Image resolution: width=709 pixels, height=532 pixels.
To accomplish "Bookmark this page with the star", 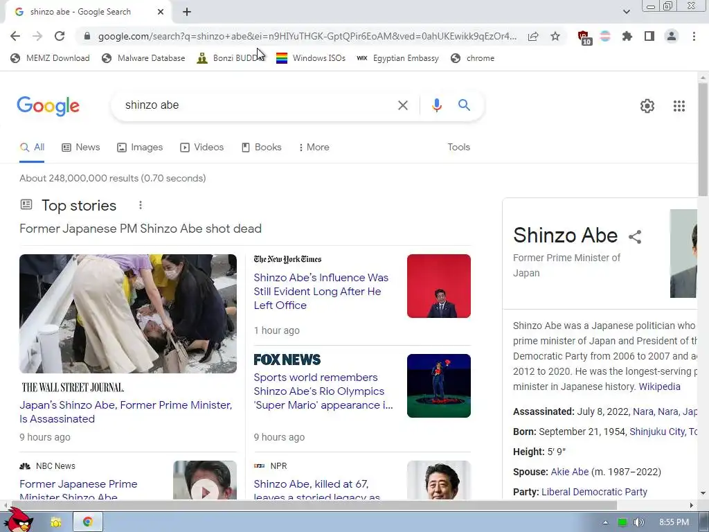I will click(x=555, y=36).
